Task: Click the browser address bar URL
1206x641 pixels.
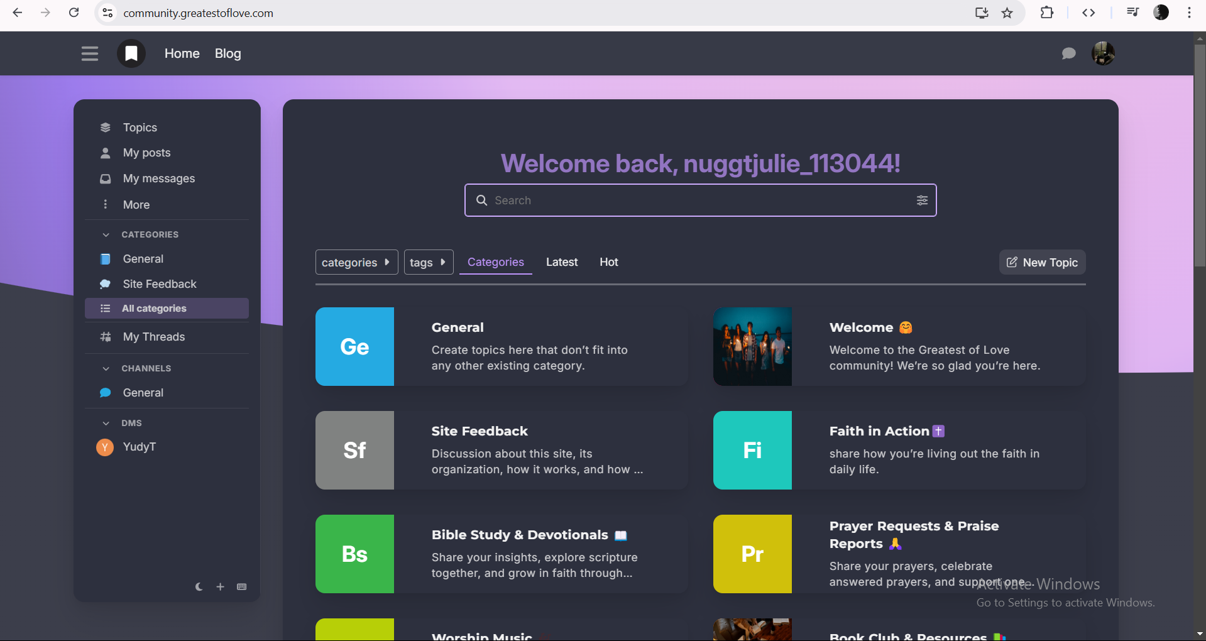Action: [199, 13]
